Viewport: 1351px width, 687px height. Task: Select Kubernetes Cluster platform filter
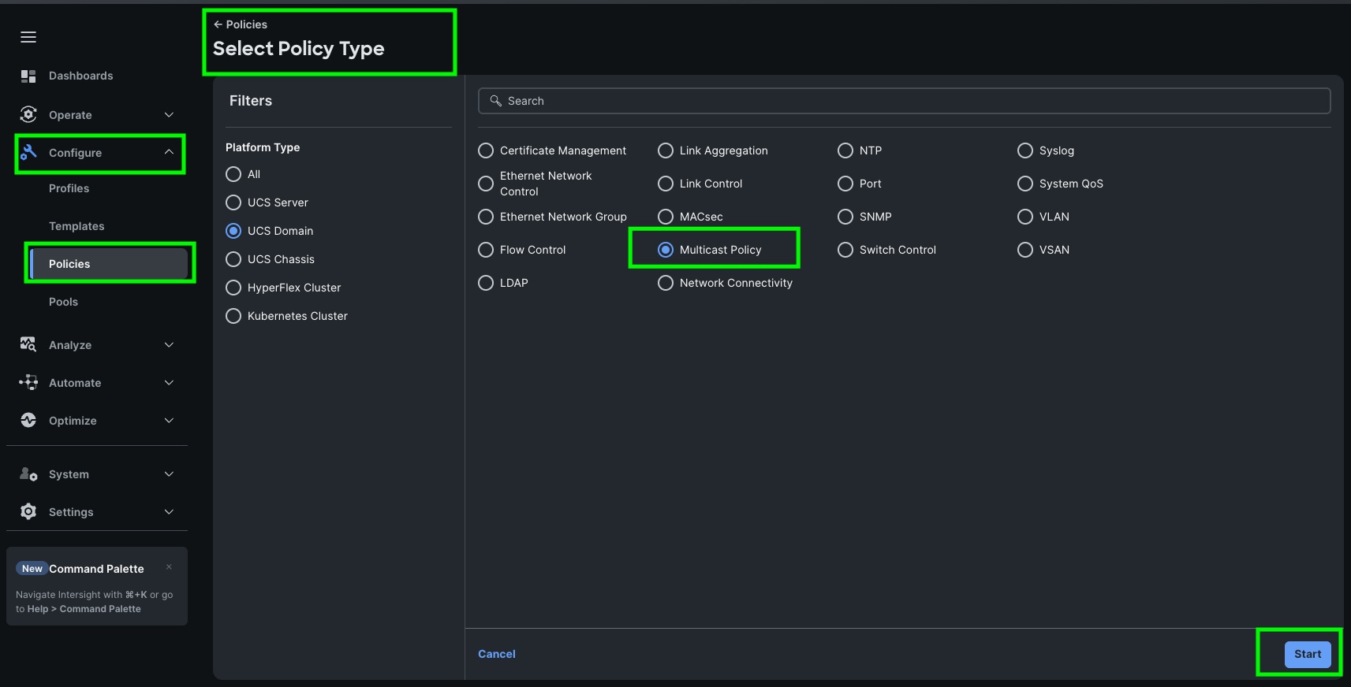[233, 316]
